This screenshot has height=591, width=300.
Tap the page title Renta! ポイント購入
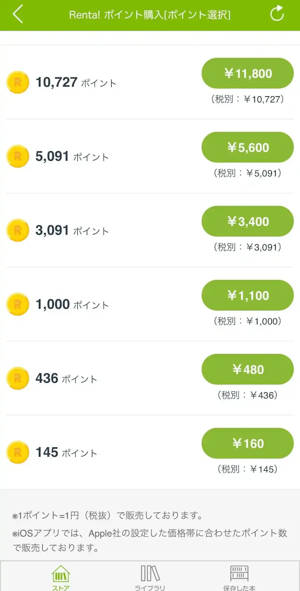(x=150, y=15)
